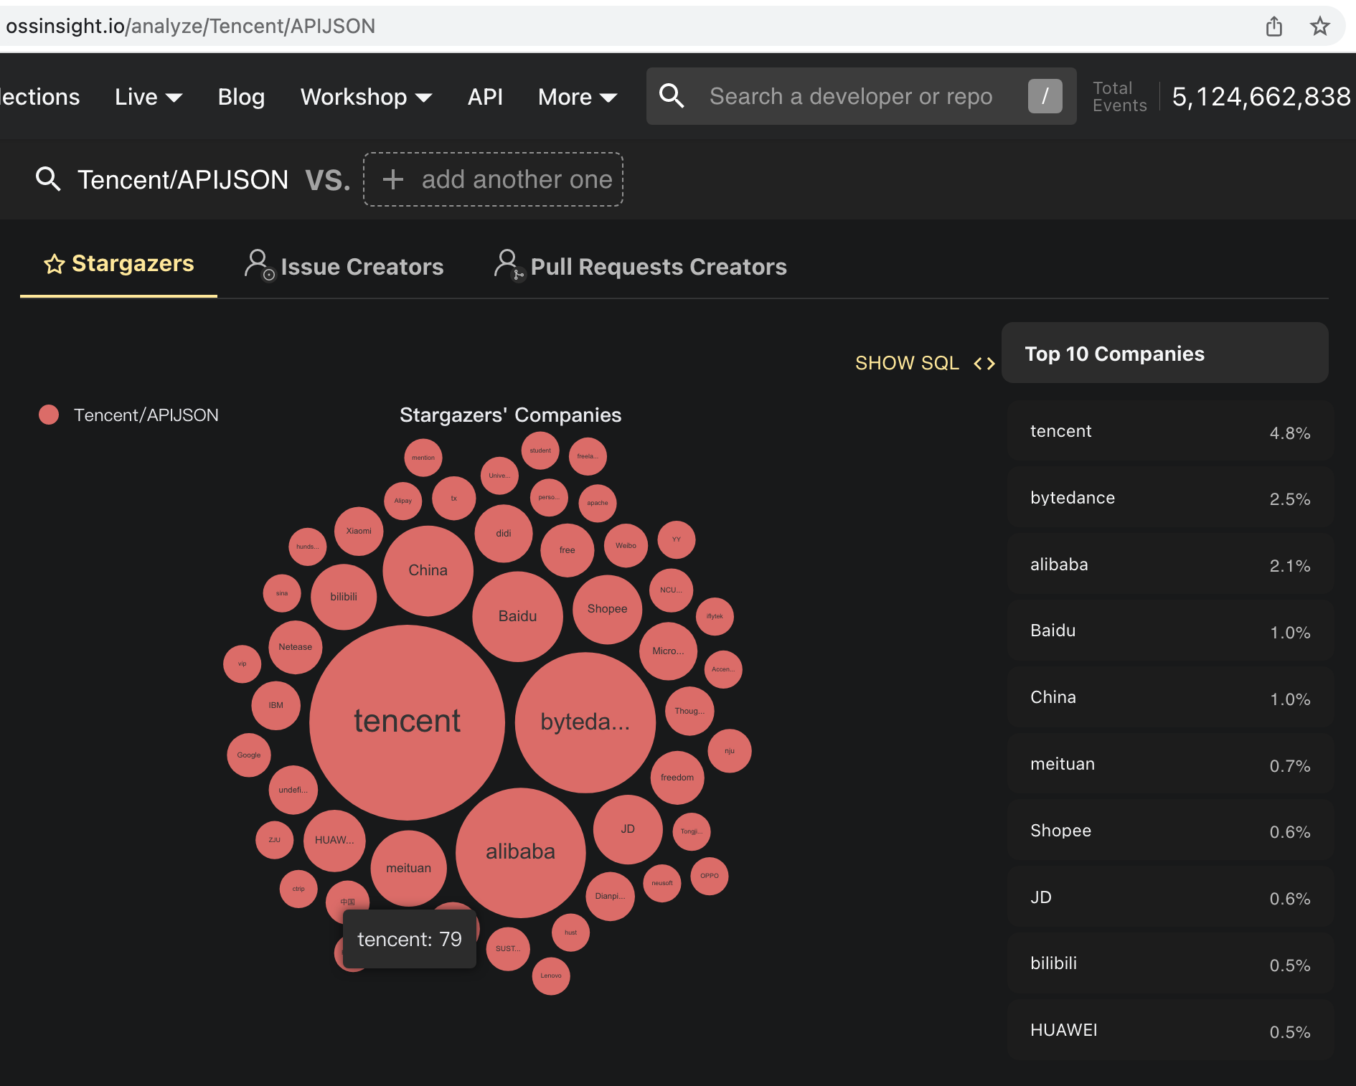Click the SHOW SQL code brackets icon
Screen dimensions: 1356x1086
[984, 364]
